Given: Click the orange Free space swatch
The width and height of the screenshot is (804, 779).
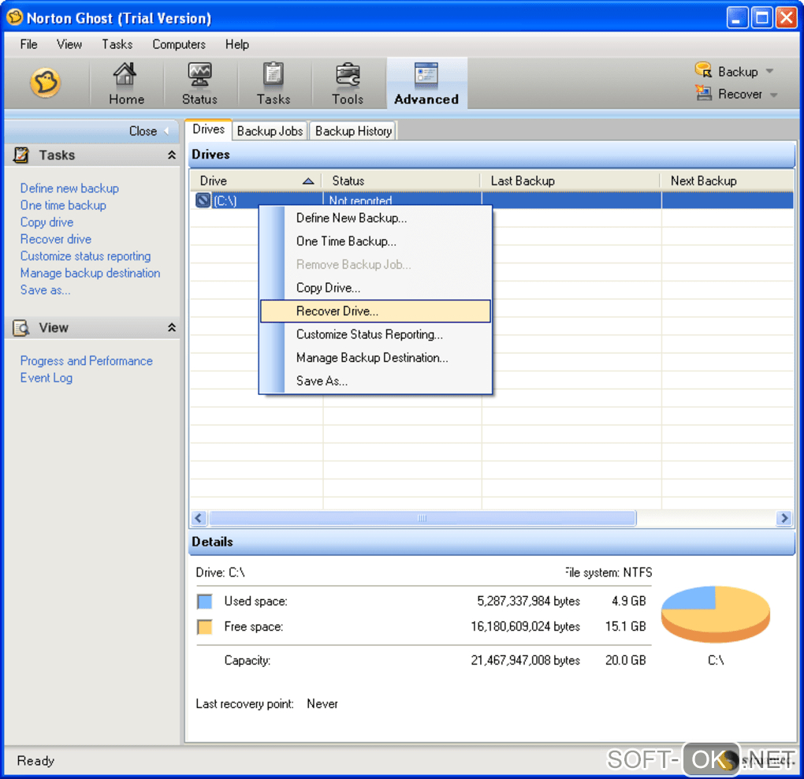Looking at the screenshot, I should point(205,627).
